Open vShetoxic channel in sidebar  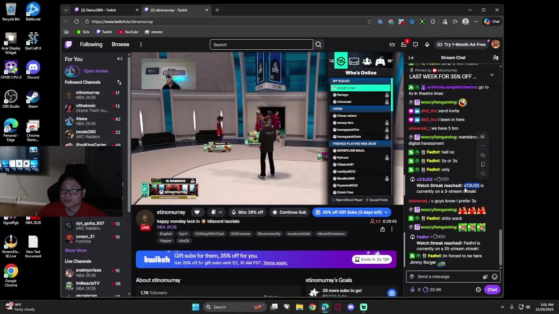tap(93, 108)
